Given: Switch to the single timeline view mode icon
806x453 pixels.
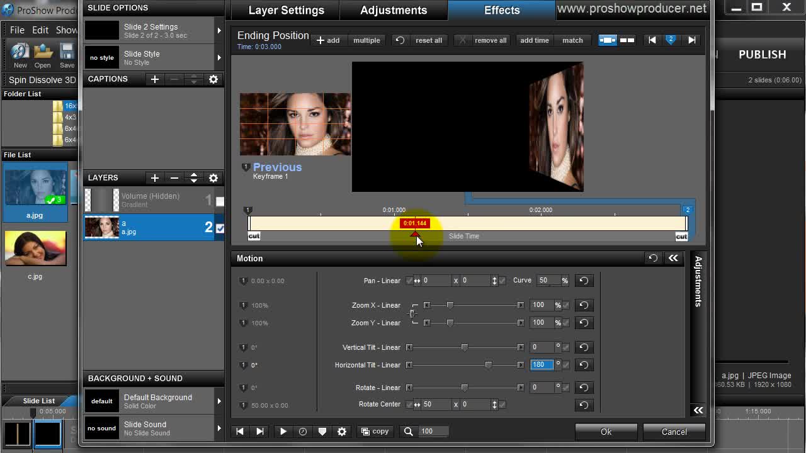Looking at the screenshot, I should (x=608, y=40).
